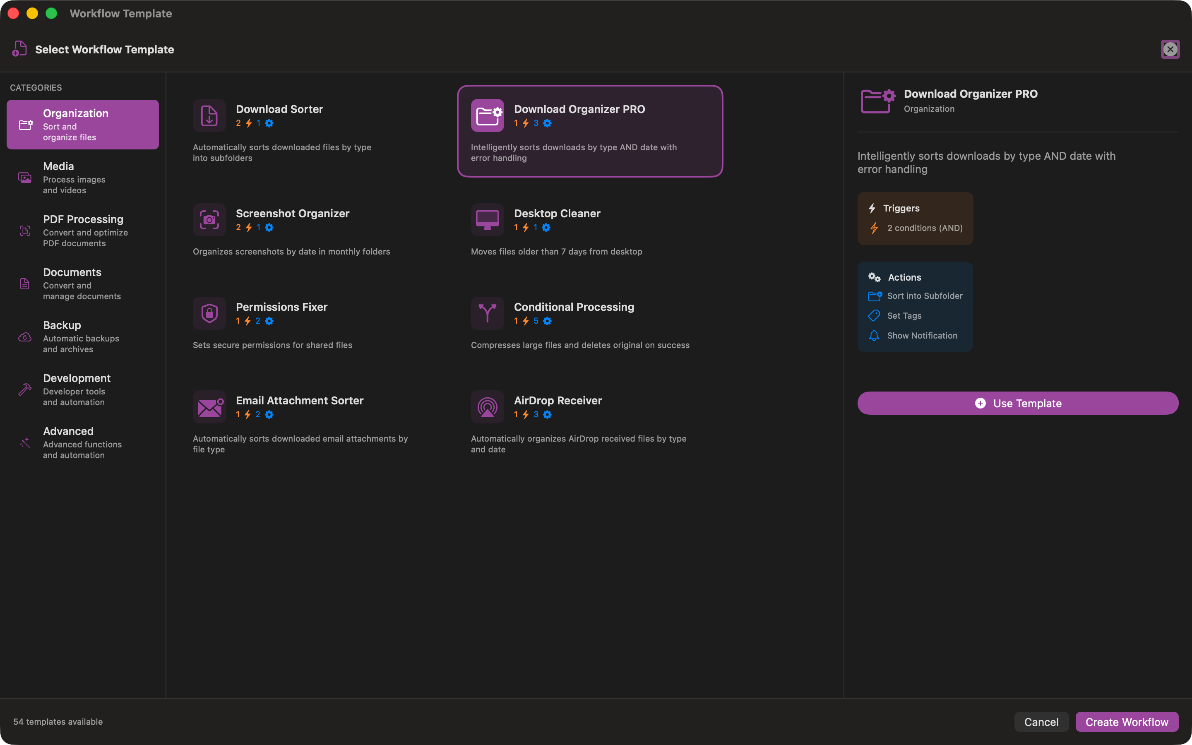This screenshot has width=1192, height=745.
Task: Click the Download Sorter template icon
Action: pos(209,116)
